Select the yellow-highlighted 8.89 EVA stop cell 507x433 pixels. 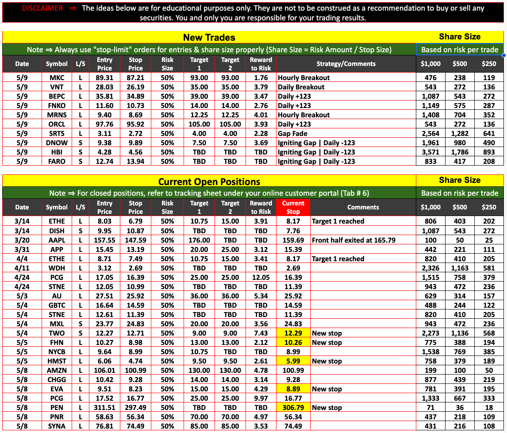[293, 389]
